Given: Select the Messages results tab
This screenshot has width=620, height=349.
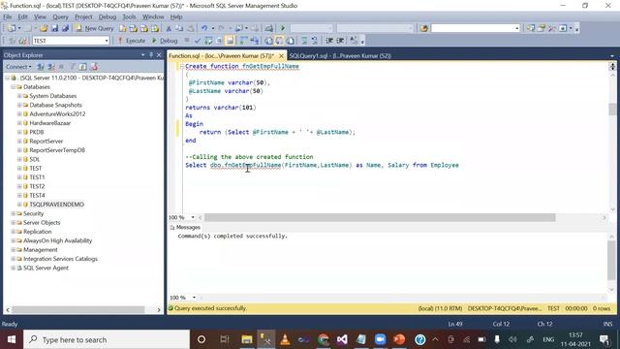Looking at the screenshot, I should 185,227.
